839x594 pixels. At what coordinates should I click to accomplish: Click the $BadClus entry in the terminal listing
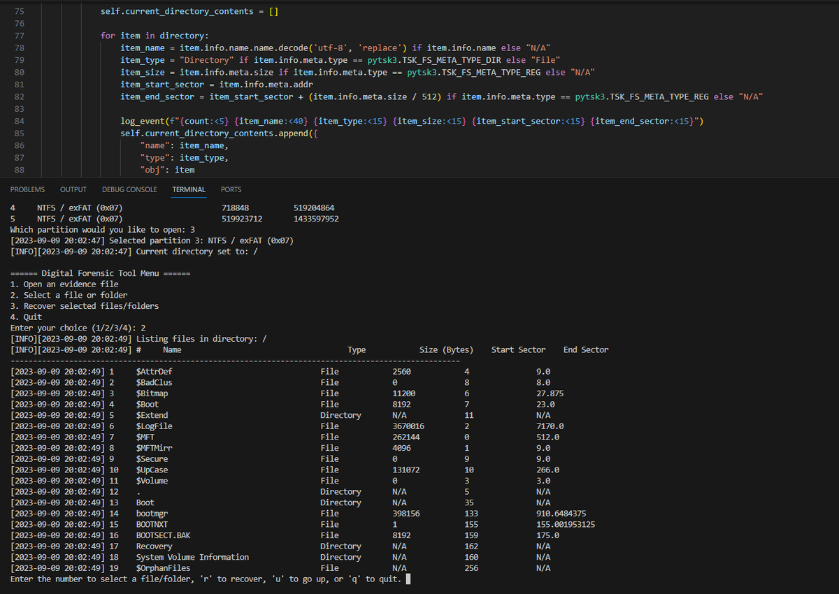(x=154, y=382)
